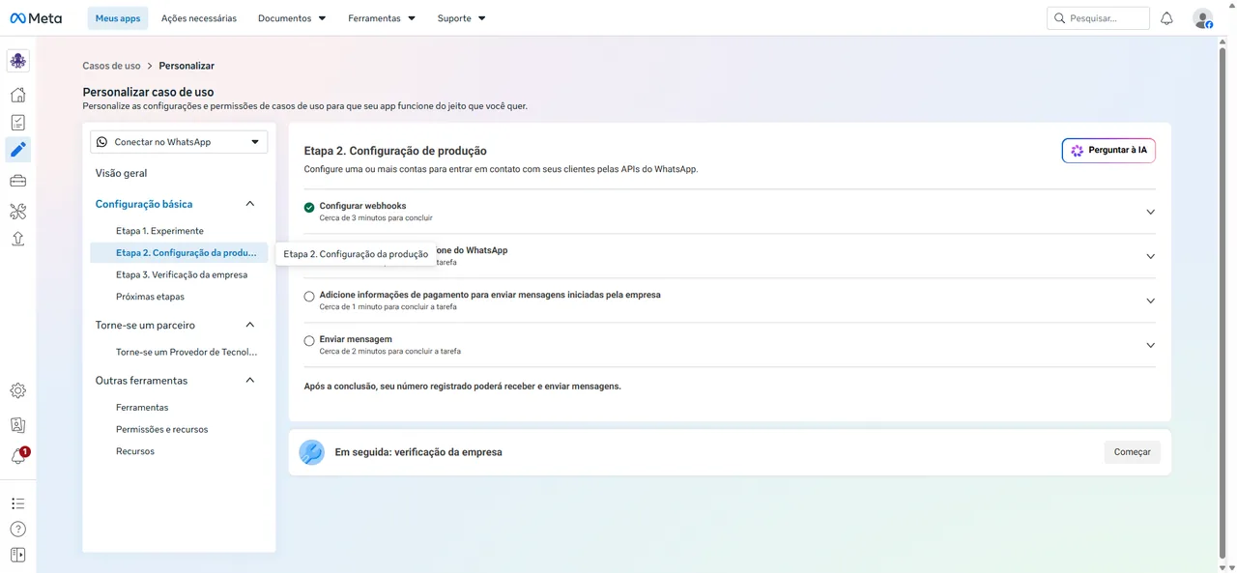Screen dimensions: 1237x573
Task: Open the wrench tools icon in sidebar
Action: click(x=18, y=211)
